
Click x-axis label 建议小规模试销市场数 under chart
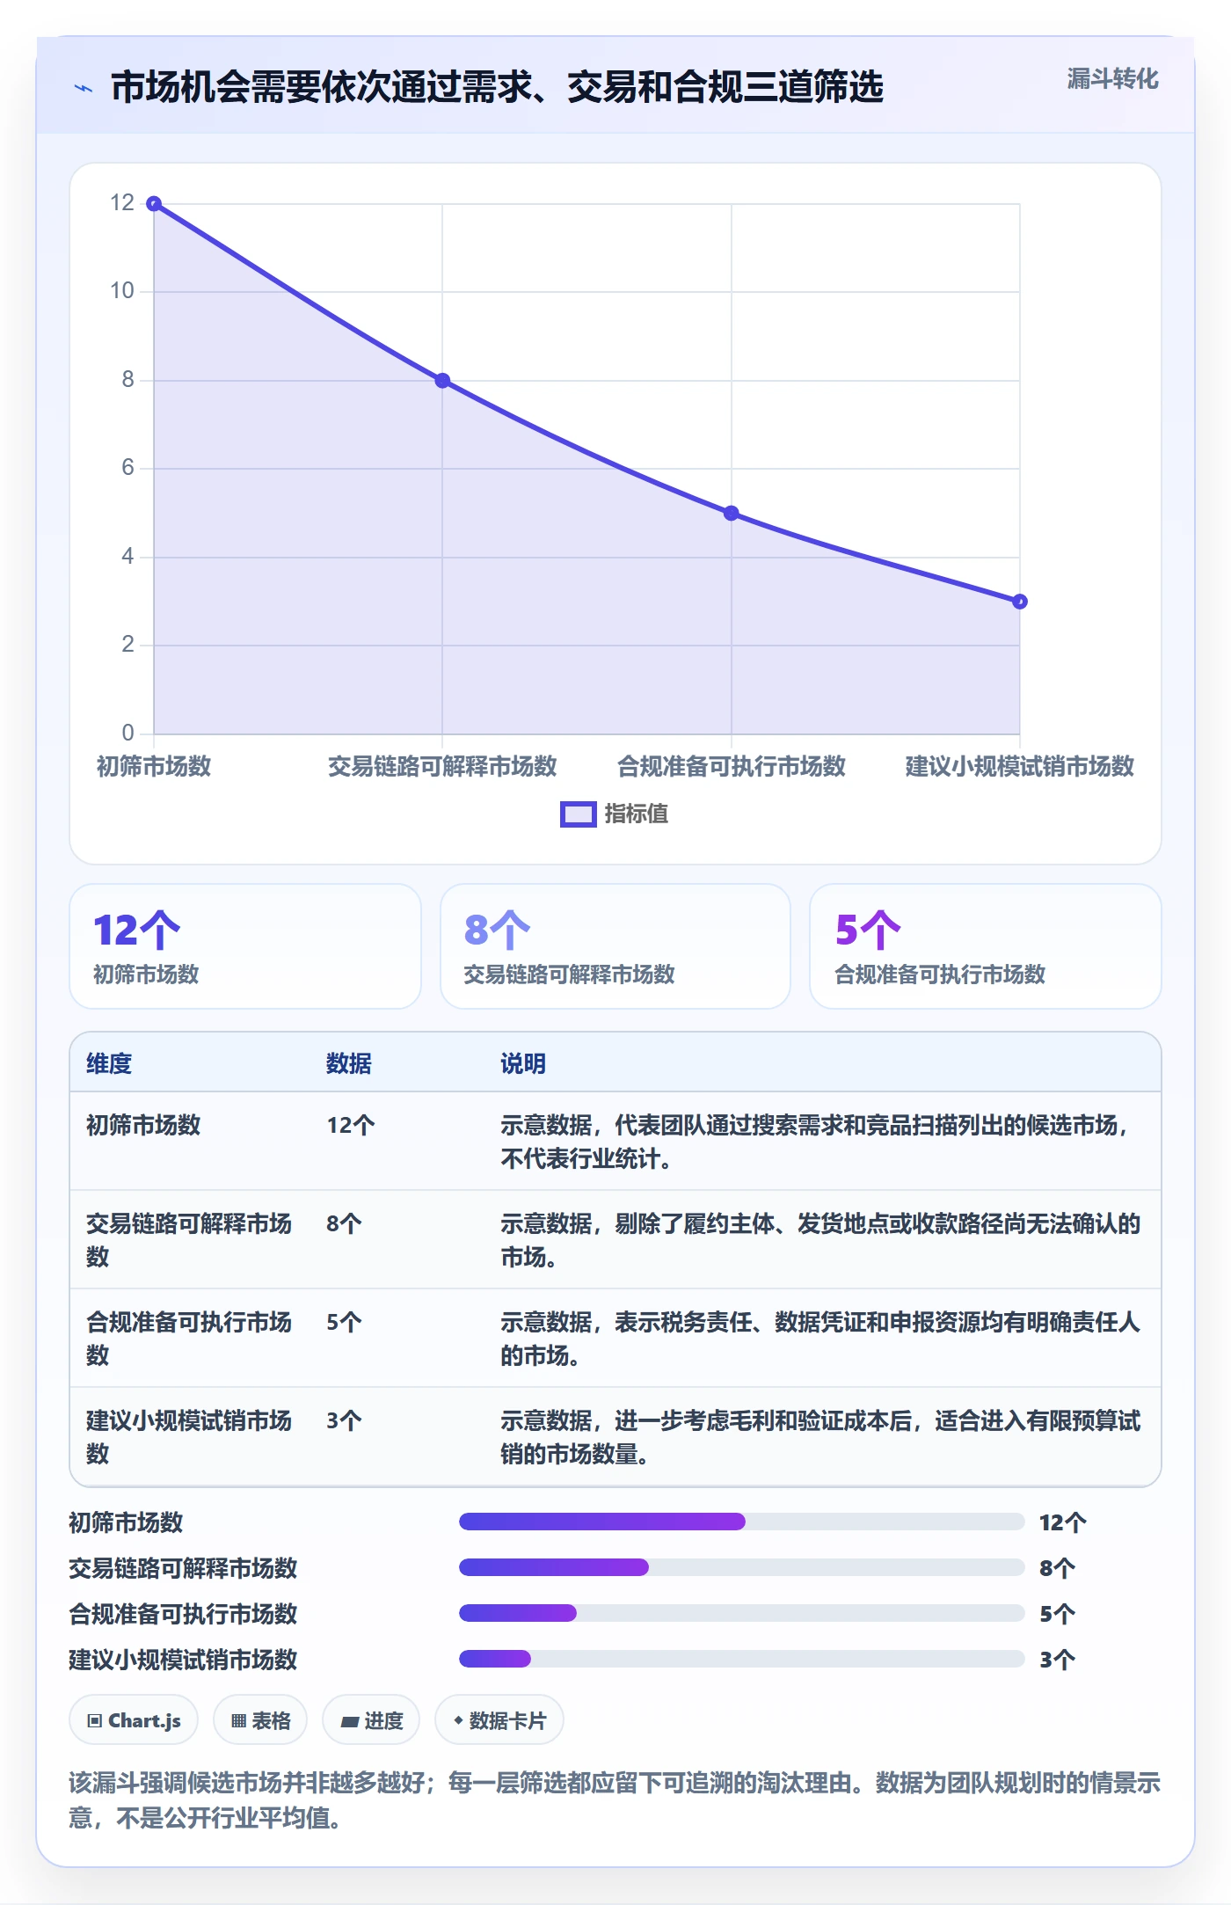coord(1019,766)
